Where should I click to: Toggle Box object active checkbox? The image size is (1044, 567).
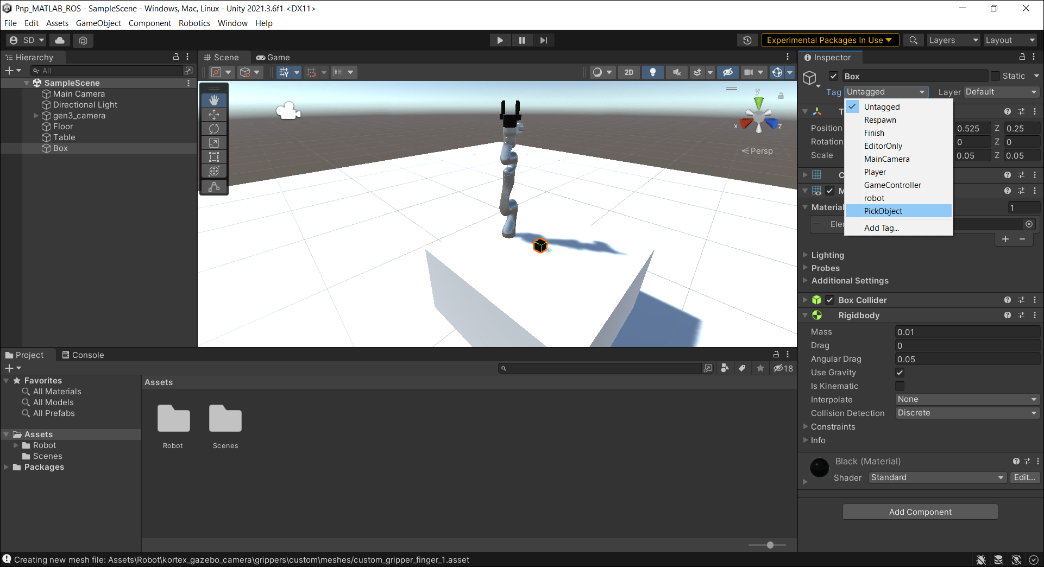tap(833, 76)
